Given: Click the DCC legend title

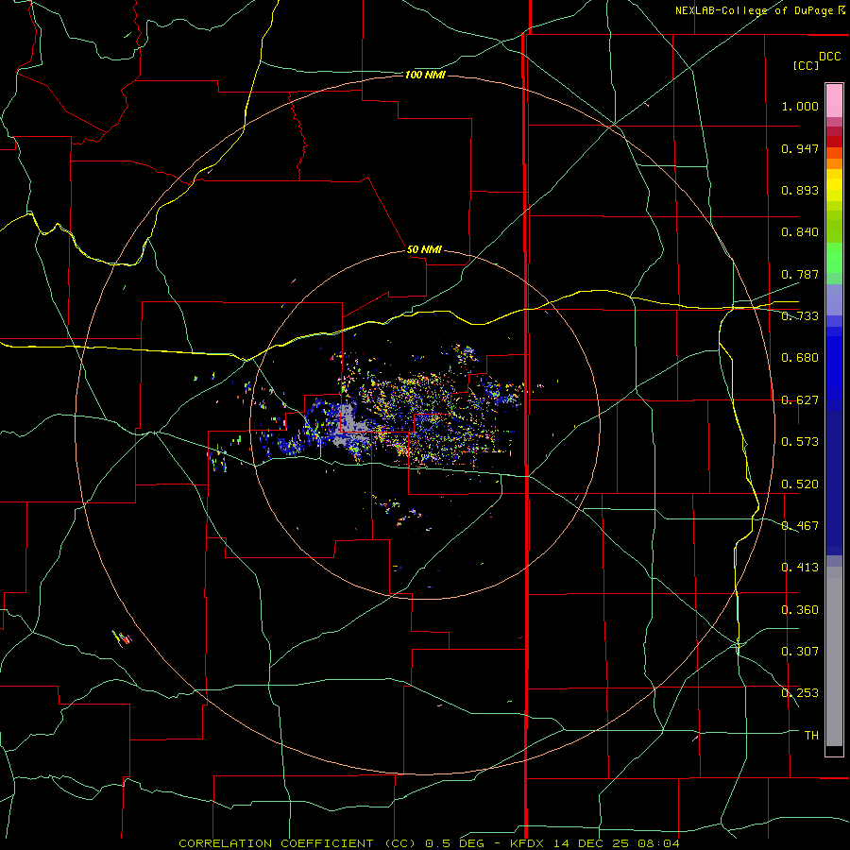Looking at the screenshot, I should tap(830, 57).
